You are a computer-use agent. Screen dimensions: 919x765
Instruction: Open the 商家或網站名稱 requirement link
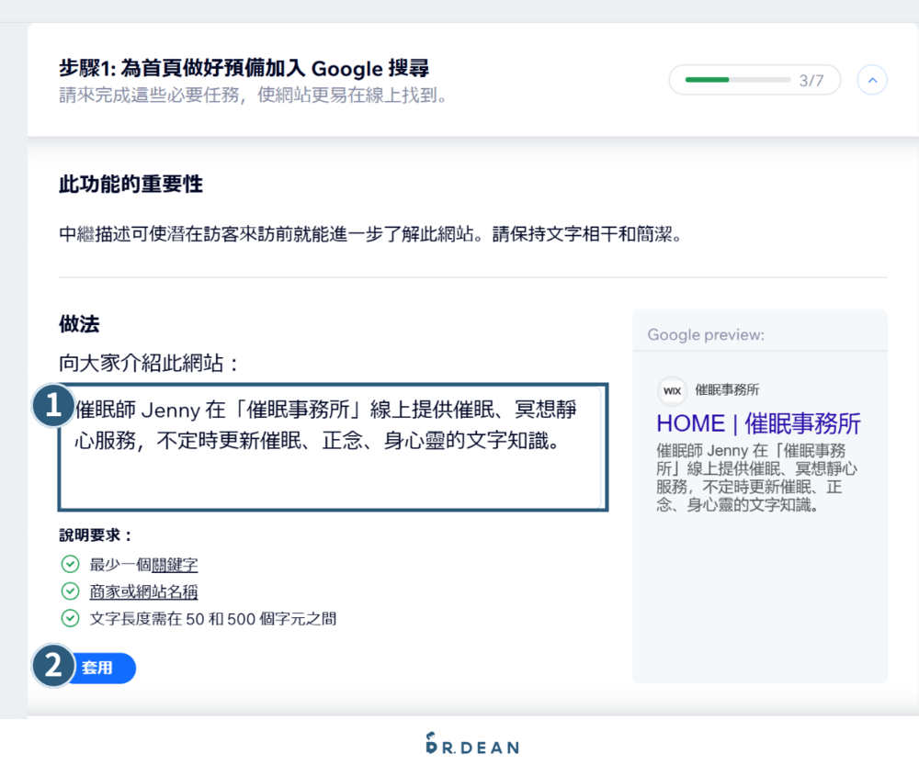click(x=142, y=591)
